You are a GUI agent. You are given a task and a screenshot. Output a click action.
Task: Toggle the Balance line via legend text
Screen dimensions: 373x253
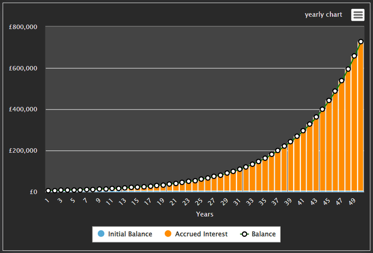[263, 234]
